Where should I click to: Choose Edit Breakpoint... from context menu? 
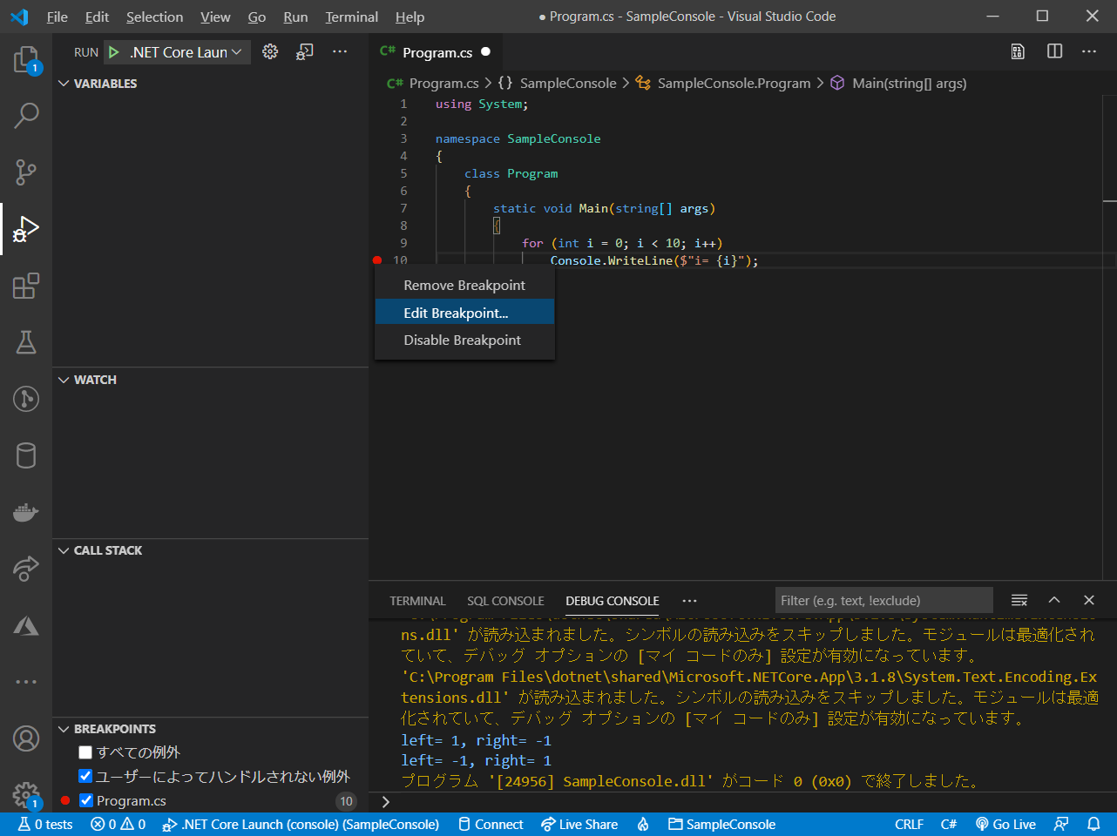click(x=464, y=313)
